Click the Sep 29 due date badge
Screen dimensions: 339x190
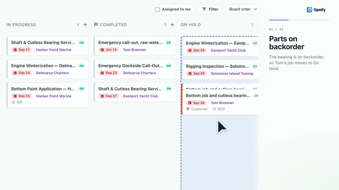coord(196,74)
